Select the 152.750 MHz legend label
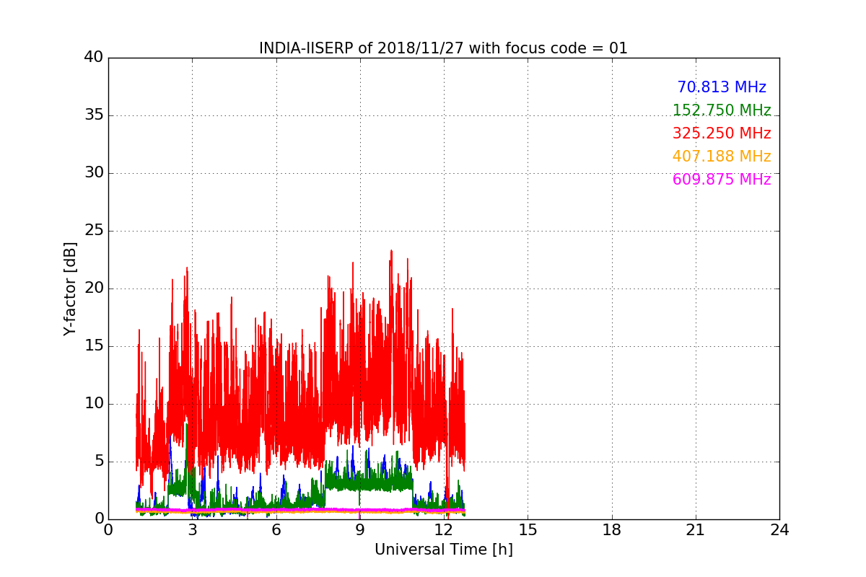The width and height of the screenshot is (866, 577). tap(722, 110)
